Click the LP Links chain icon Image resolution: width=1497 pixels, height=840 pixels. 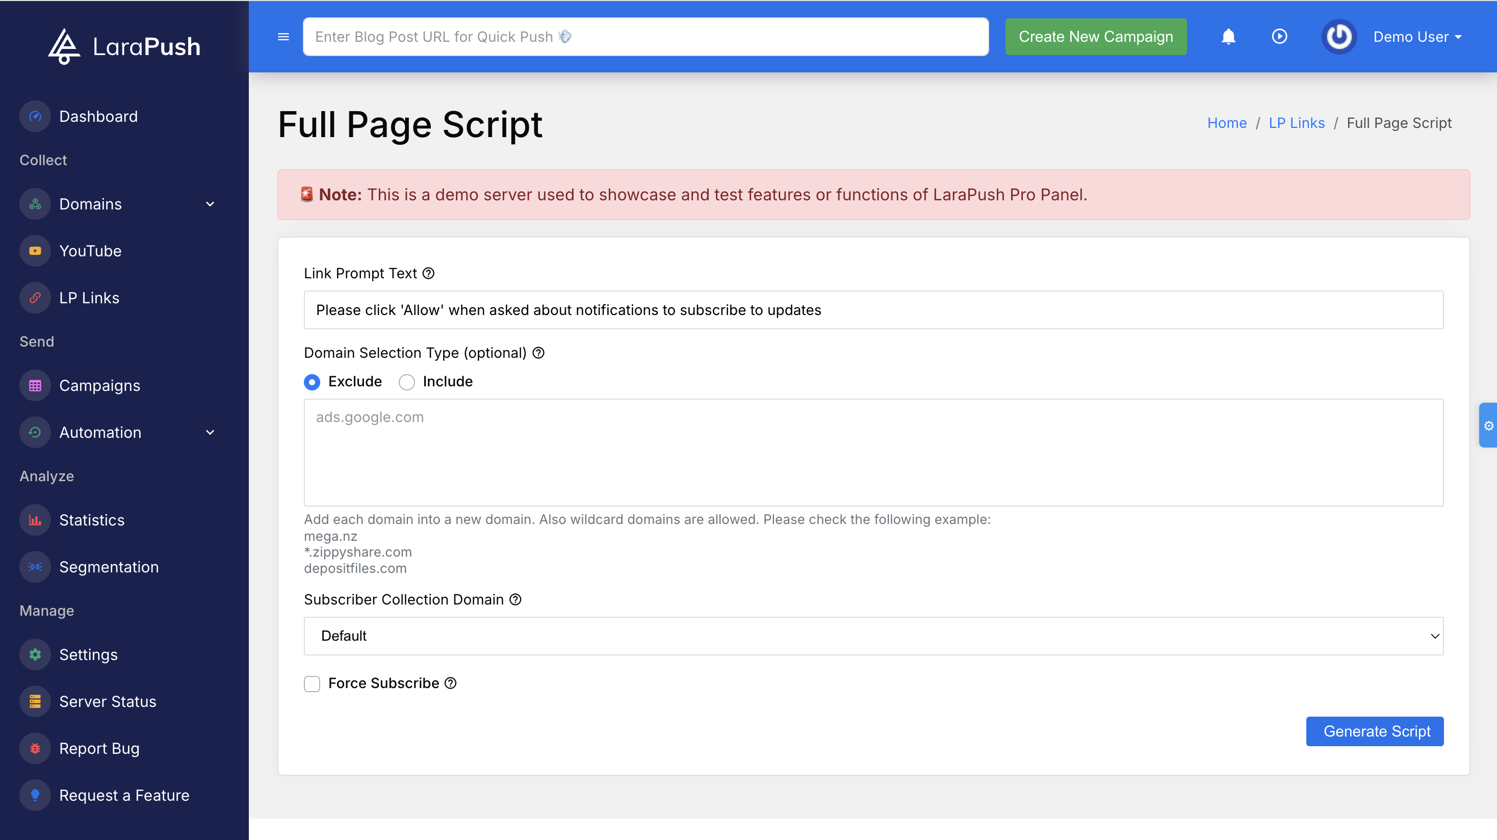(36, 298)
